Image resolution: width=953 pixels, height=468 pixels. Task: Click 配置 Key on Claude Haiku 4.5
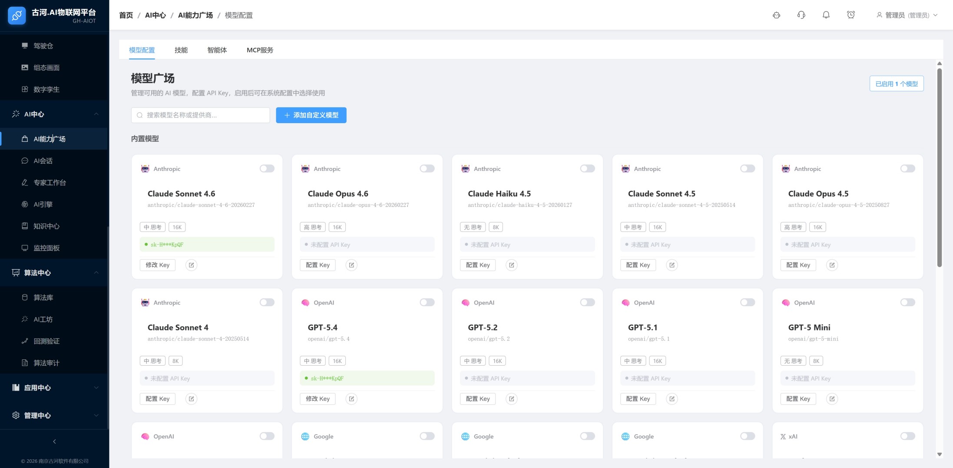point(477,265)
